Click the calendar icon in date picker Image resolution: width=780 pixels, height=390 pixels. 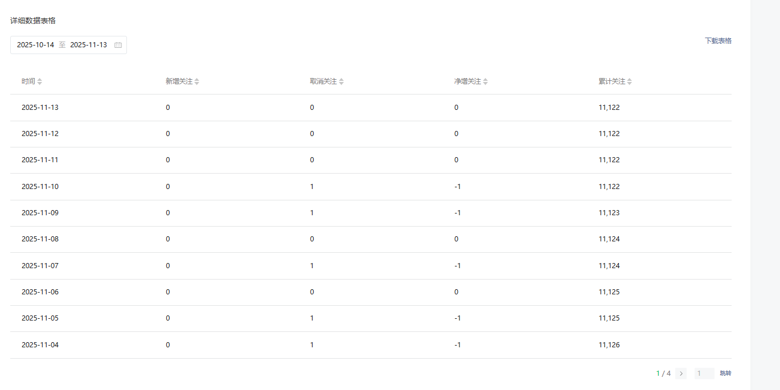coord(118,45)
